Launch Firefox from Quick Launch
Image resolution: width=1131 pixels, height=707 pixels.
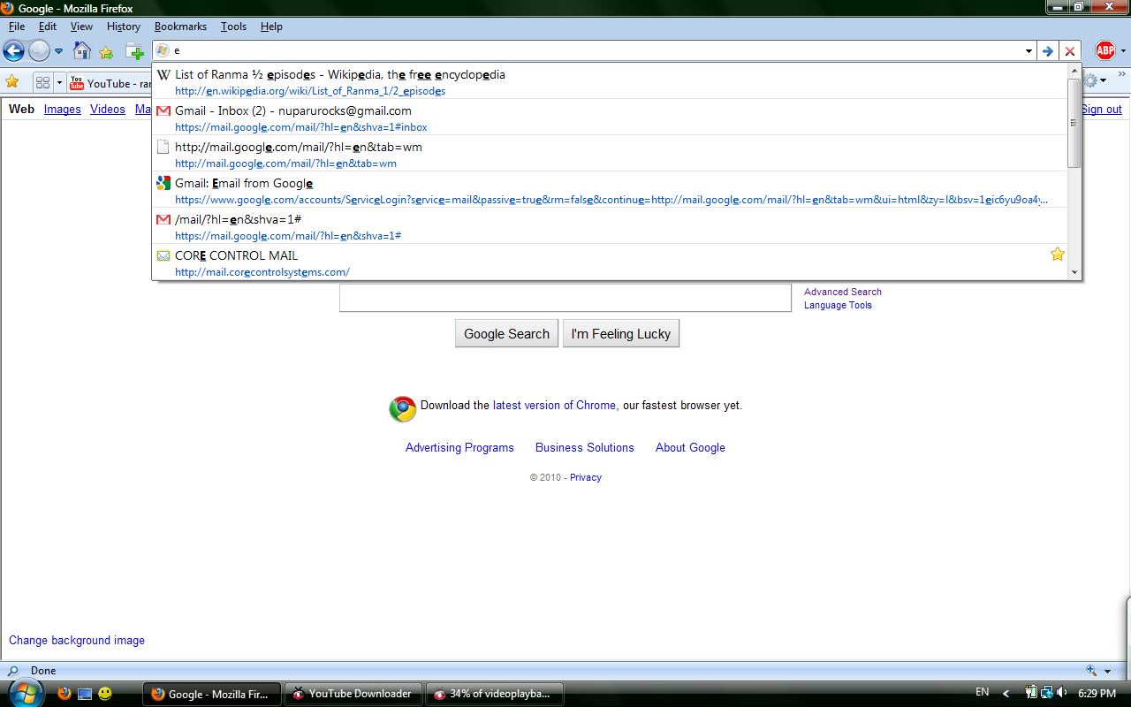(x=64, y=694)
